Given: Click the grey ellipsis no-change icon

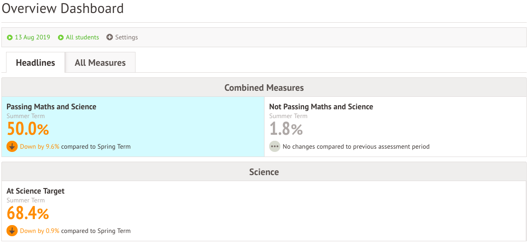Looking at the screenshot, I should point(275,146).
